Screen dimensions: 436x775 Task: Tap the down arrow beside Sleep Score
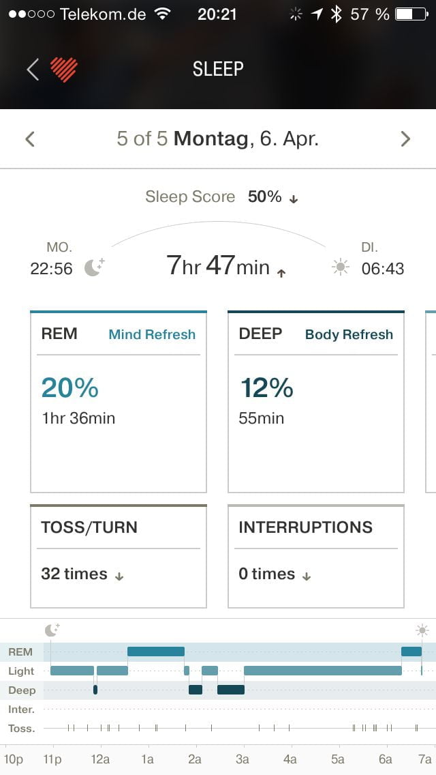click(294, 199)
